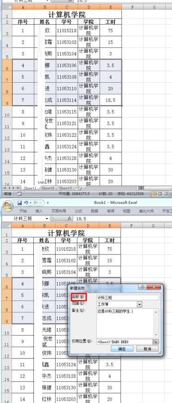Select cell 11053121 in the upper worksheet
The height and width of the screenshot is (403, 172).
point(67,123)
